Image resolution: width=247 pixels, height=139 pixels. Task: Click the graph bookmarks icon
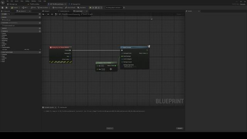tap(44, 14)
